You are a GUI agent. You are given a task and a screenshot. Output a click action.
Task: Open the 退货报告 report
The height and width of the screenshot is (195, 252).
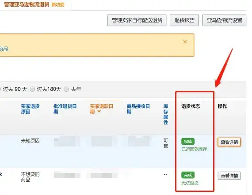[184, 20]
